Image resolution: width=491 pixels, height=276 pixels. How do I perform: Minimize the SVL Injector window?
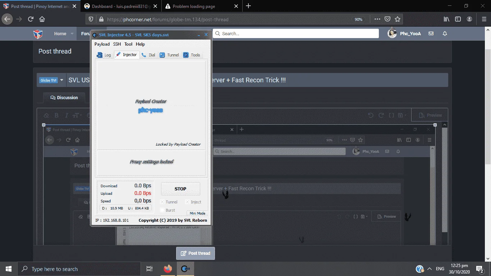pyautogui.click(x=199, y=35)
